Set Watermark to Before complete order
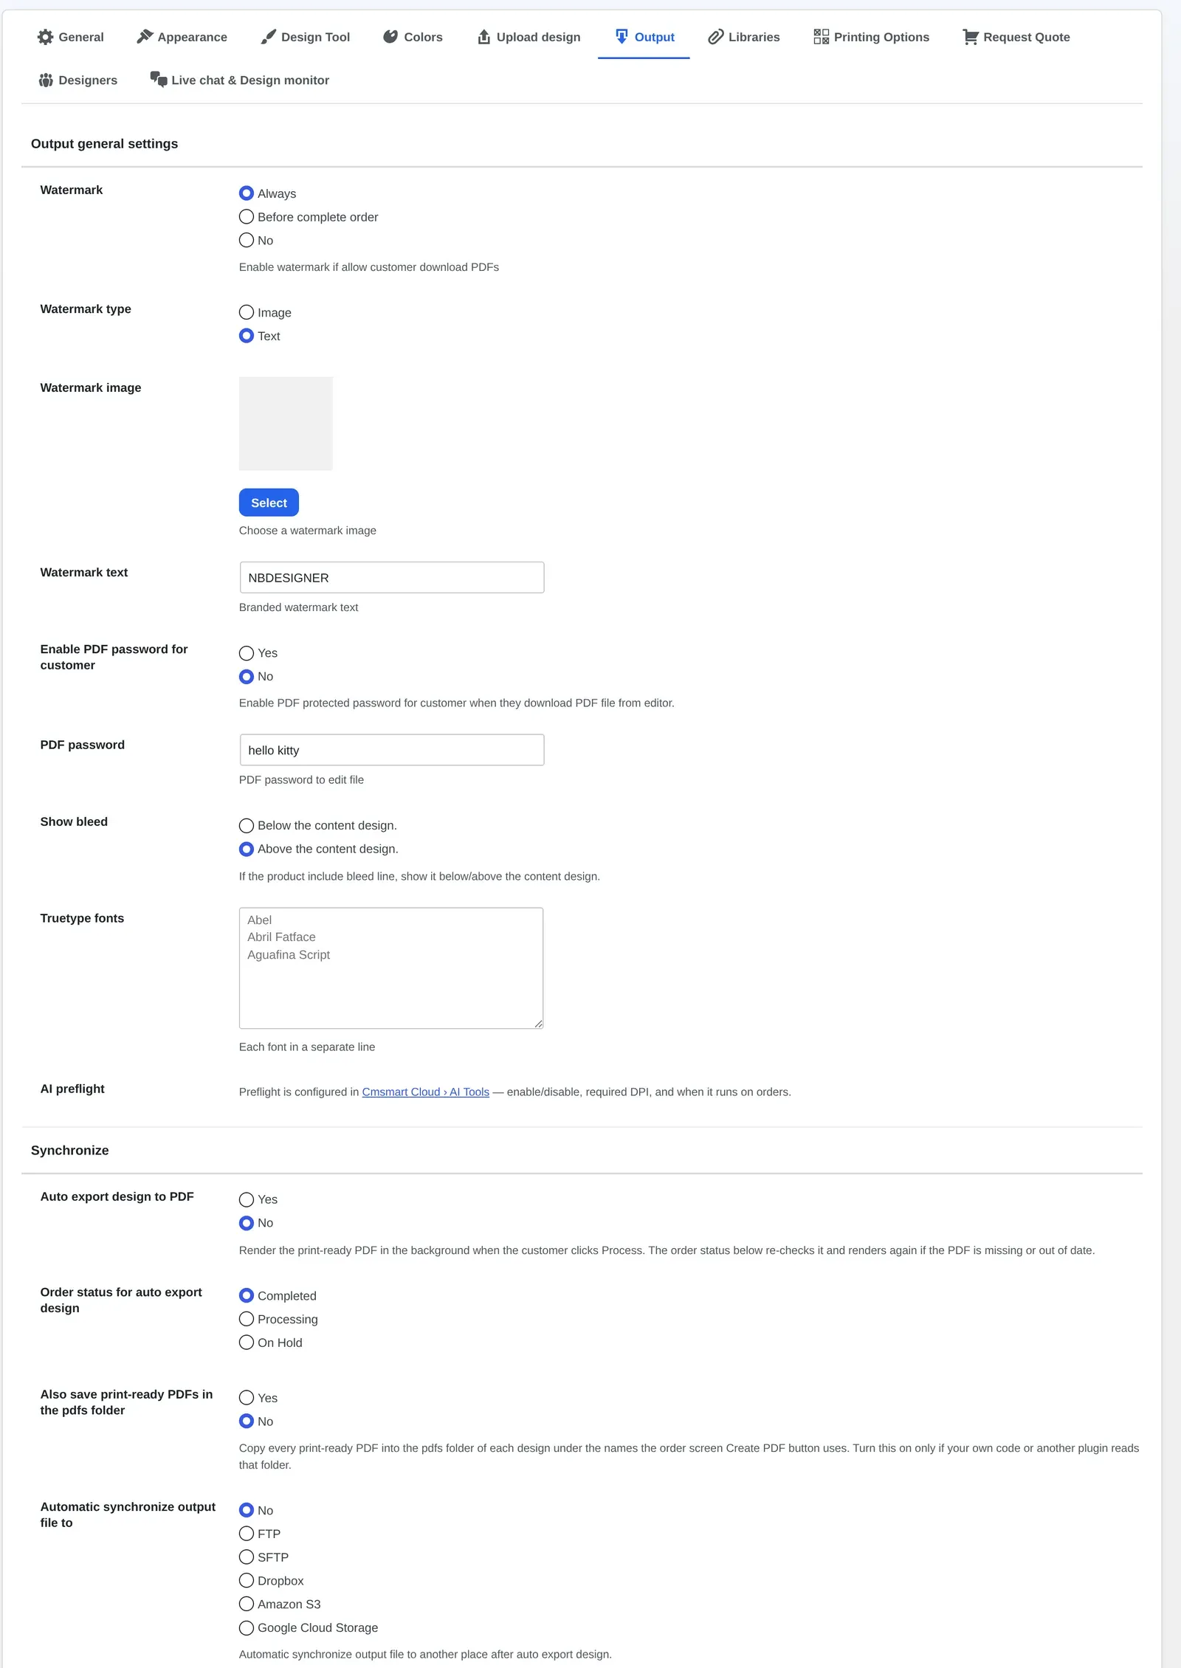1181x1668 pixels. click(x=247, y=217)
